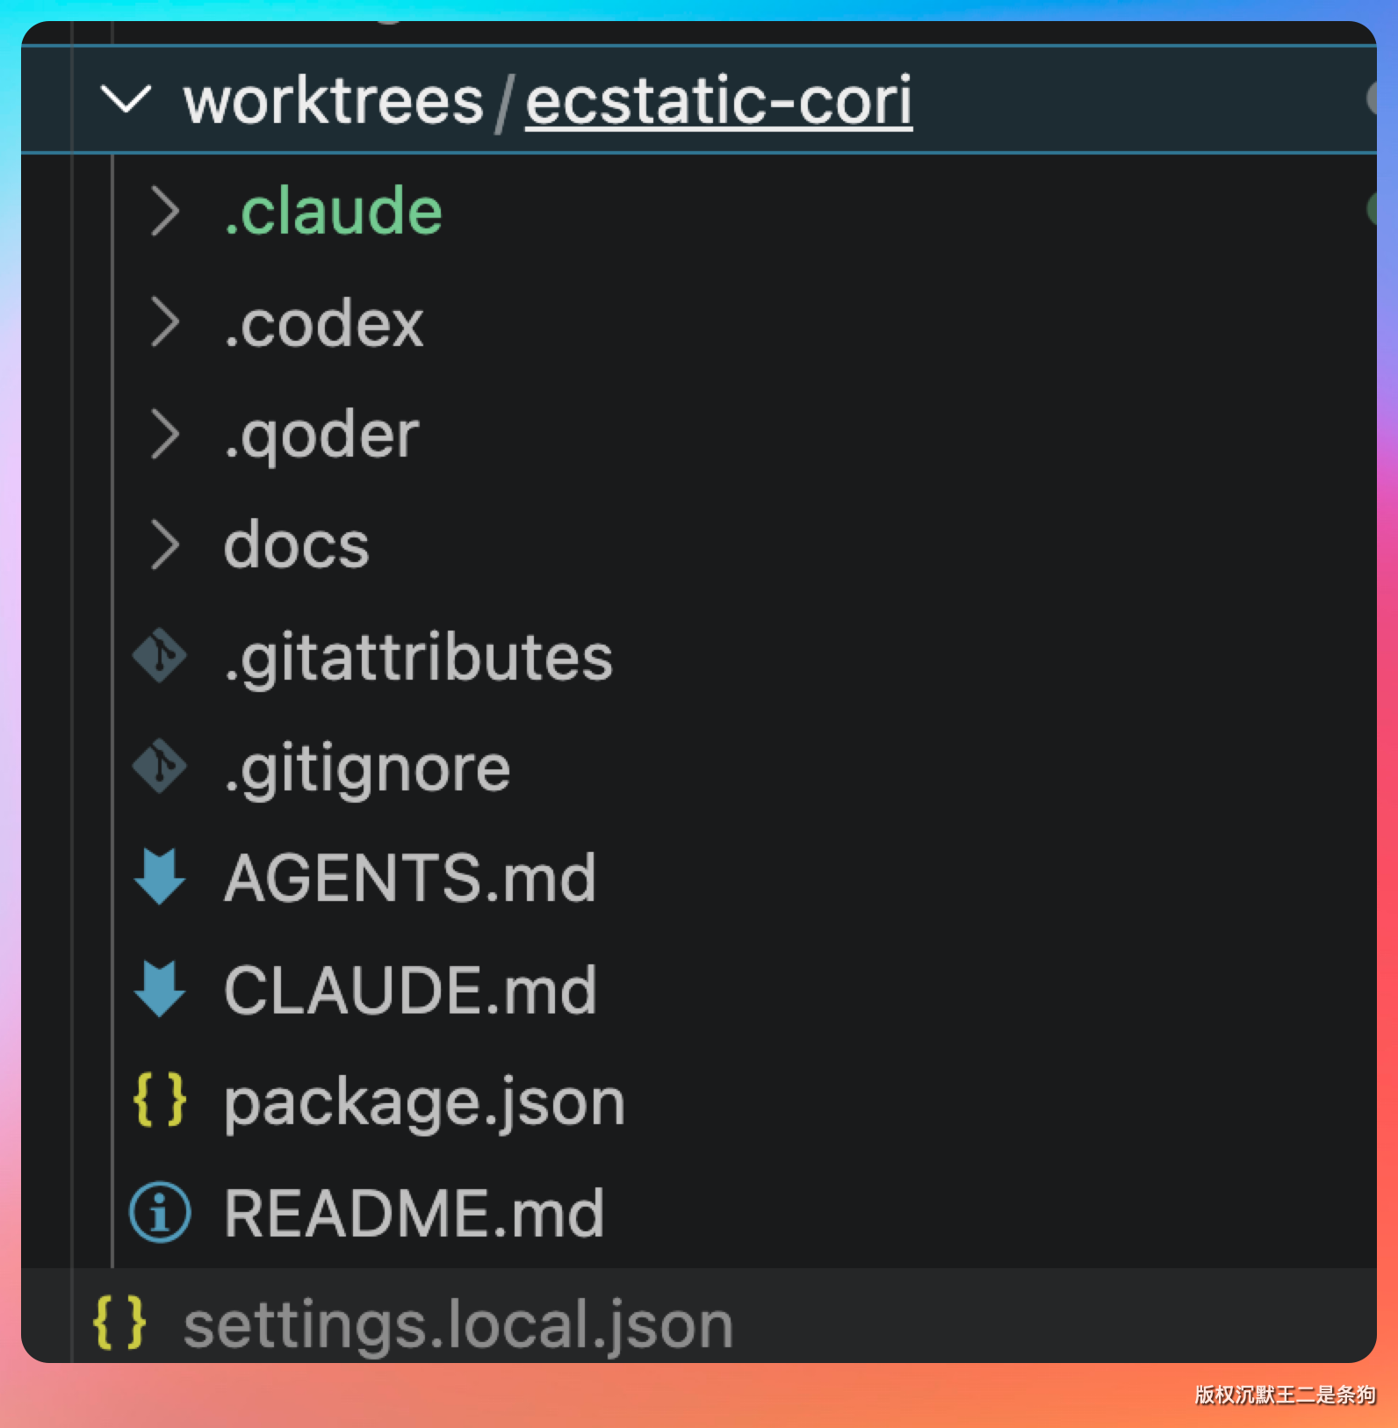
Task: Select the settings.local.json file
Action: click(x=458, y=1324)
